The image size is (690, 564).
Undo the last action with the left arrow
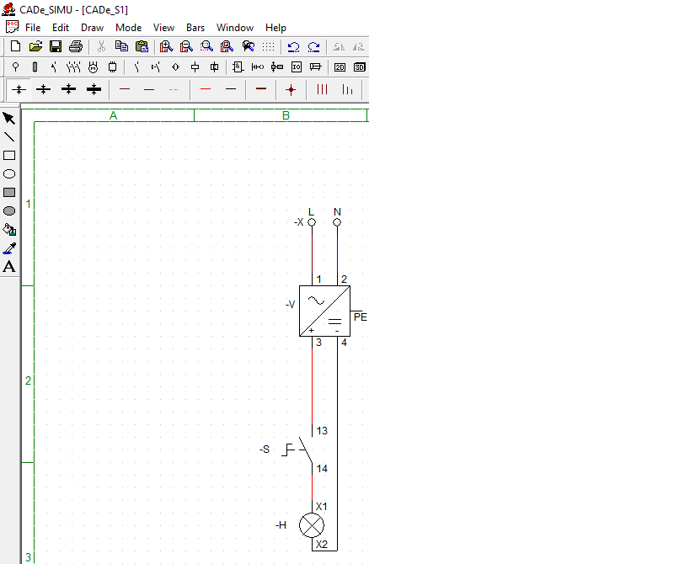click(293, 46)
